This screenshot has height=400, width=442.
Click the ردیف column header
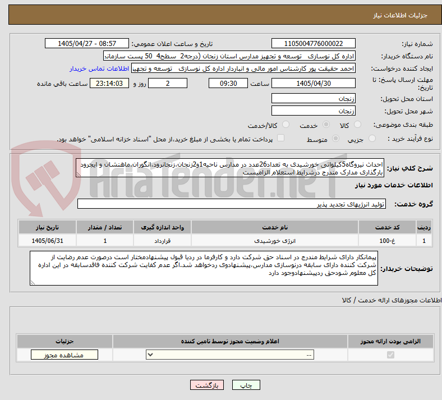(424, 227)
